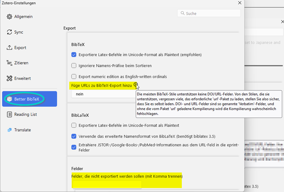Viewport: 284px width, 192px height.
Task: Click the Sync arrows icon
Action: click(9, 32)
